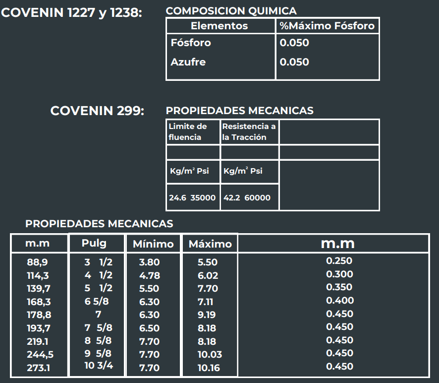The height and width of the screenshot is (383, 439).
Task: Click the 273.1 diameter value
Action: click(39, 368)
